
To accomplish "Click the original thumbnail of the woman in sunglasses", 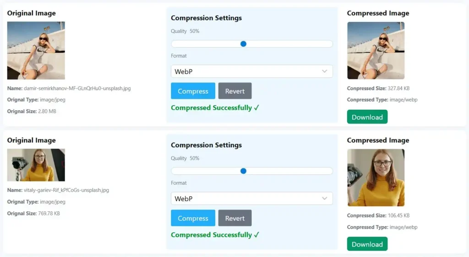I will tap(36, 50).
